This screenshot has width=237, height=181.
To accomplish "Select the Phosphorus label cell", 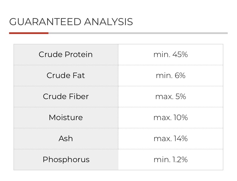I will coord(66,160).
